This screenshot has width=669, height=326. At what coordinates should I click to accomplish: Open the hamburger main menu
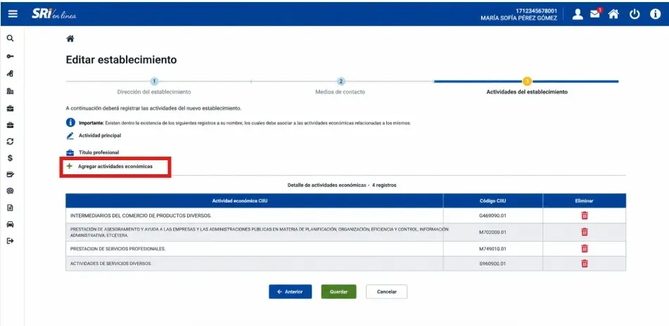[x=13, y=14]
